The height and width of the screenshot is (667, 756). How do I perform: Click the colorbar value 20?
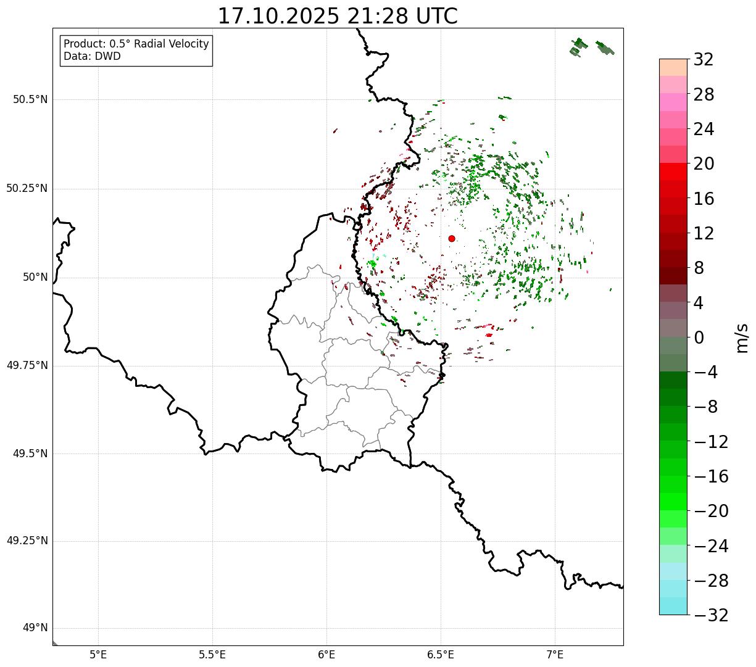pyautogui.click(x=704, y=164)
